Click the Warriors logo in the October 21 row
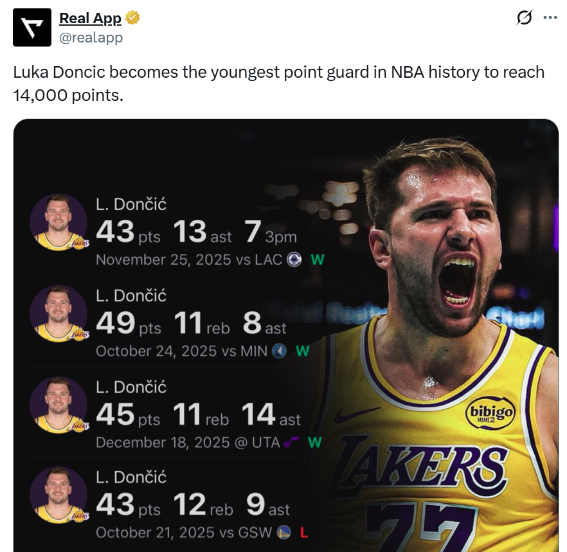Viewport: 567px width, 552px height. pos(283,533)
